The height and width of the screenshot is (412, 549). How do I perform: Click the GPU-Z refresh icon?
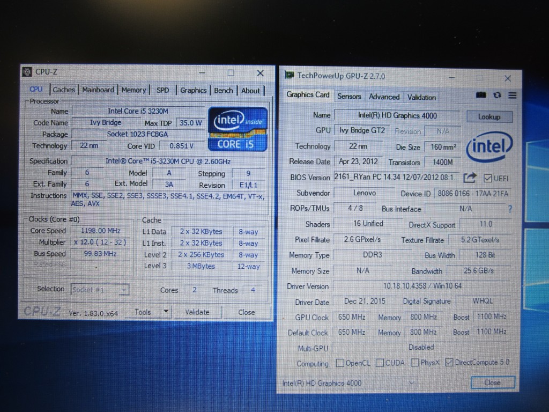(497, 95)
